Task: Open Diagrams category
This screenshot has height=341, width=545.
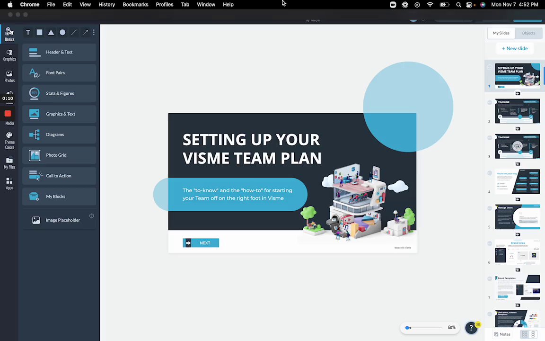Action: [59, 135]
